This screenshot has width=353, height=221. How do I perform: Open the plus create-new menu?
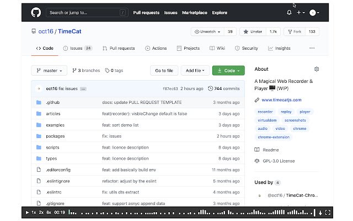[301, 13]
